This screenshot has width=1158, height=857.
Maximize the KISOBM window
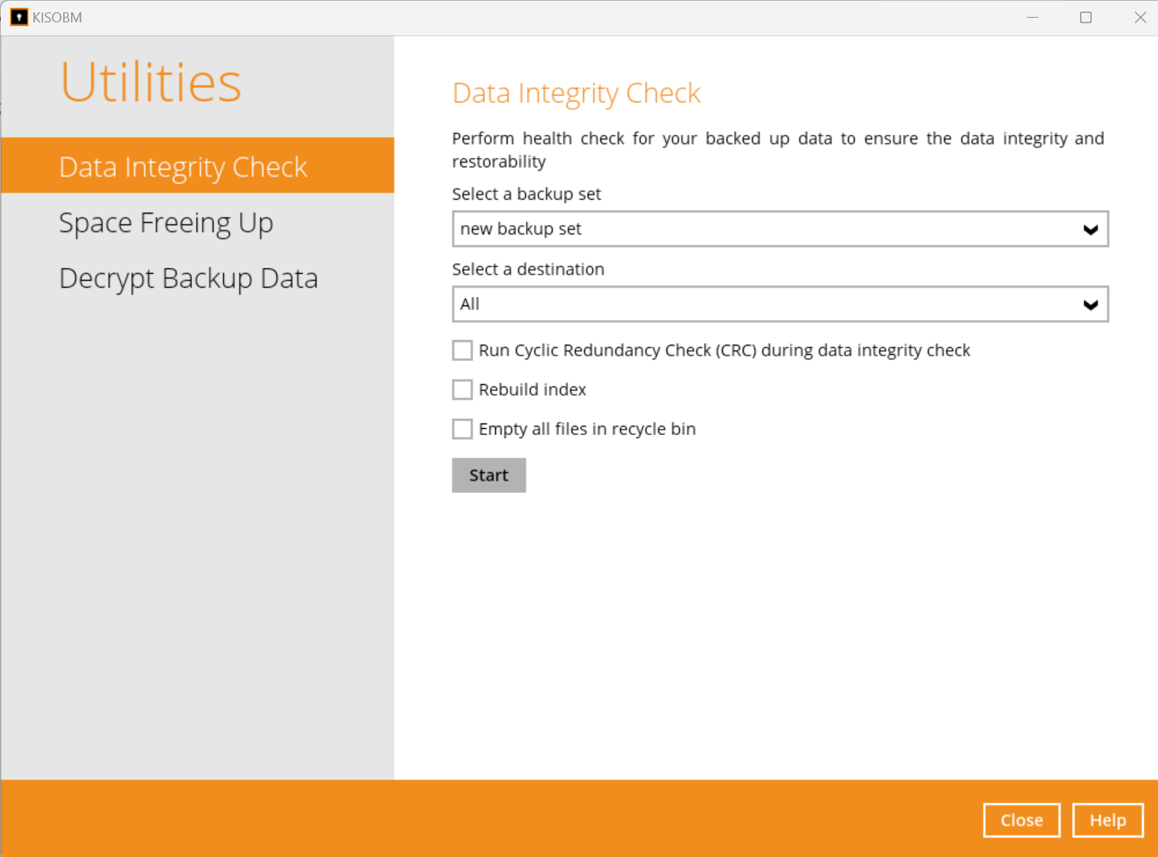point(1085,17)
